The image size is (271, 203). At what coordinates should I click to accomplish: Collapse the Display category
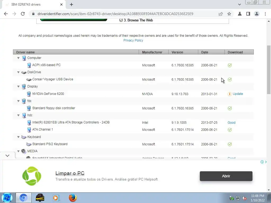click(18, 86)
